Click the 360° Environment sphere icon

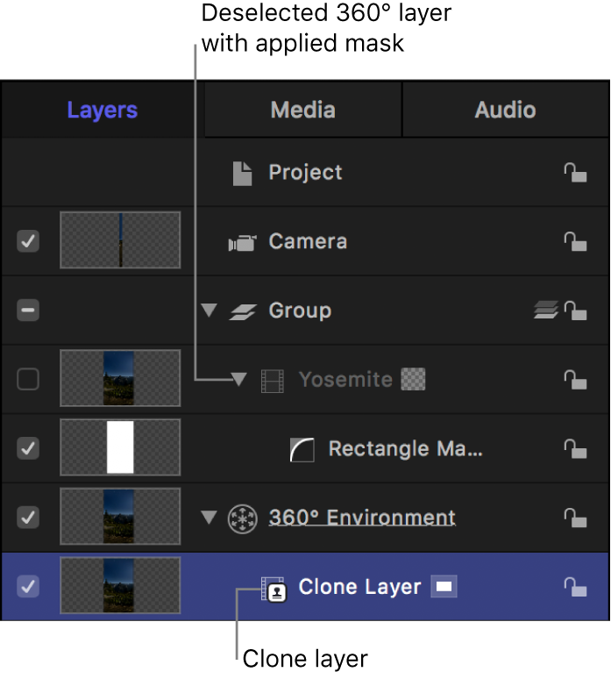(x=241, y=518)
